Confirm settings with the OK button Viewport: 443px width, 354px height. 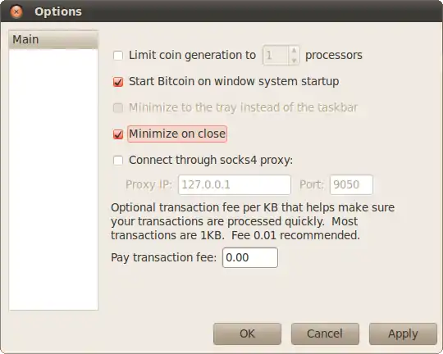tap(247, 334)
